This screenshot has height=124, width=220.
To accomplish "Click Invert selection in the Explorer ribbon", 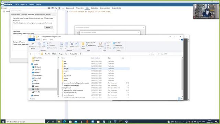I will coord(119,48).
